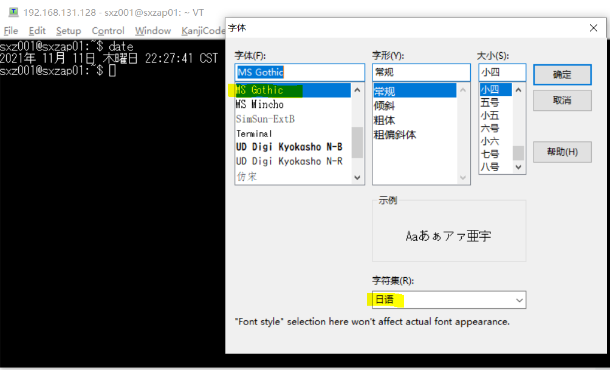Viewport: 610px width, 370px height.
Task: Select 小五 in the size list
Action: (496, 115)
